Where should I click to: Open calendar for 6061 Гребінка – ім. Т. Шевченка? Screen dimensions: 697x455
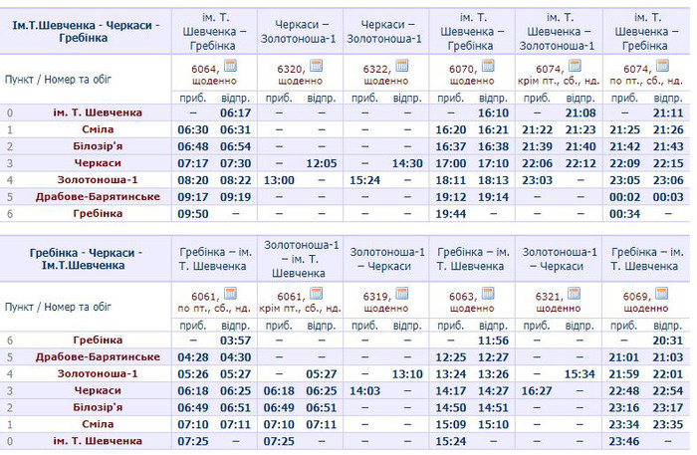click(x=231, y=293)
